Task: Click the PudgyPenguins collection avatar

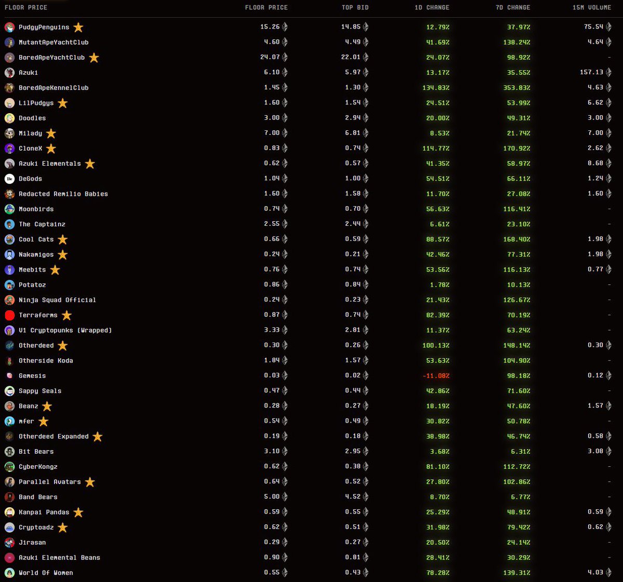Action: tap(9, 27)
